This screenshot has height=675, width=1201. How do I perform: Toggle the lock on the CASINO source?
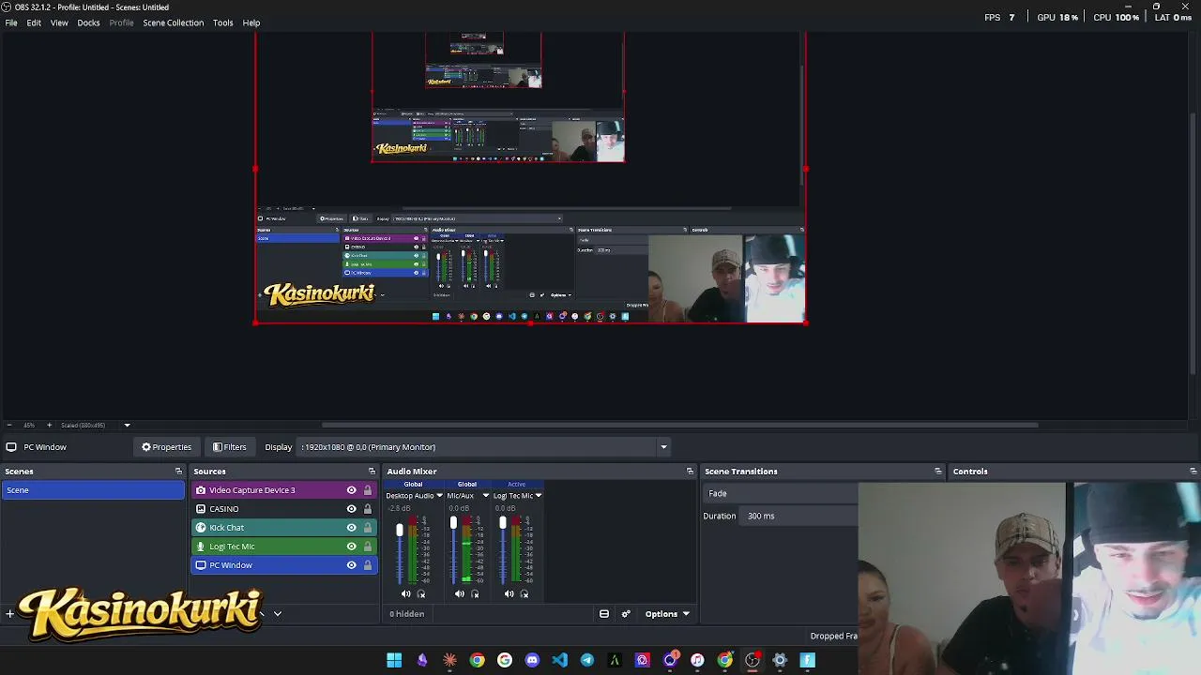[x=368, y=509]
